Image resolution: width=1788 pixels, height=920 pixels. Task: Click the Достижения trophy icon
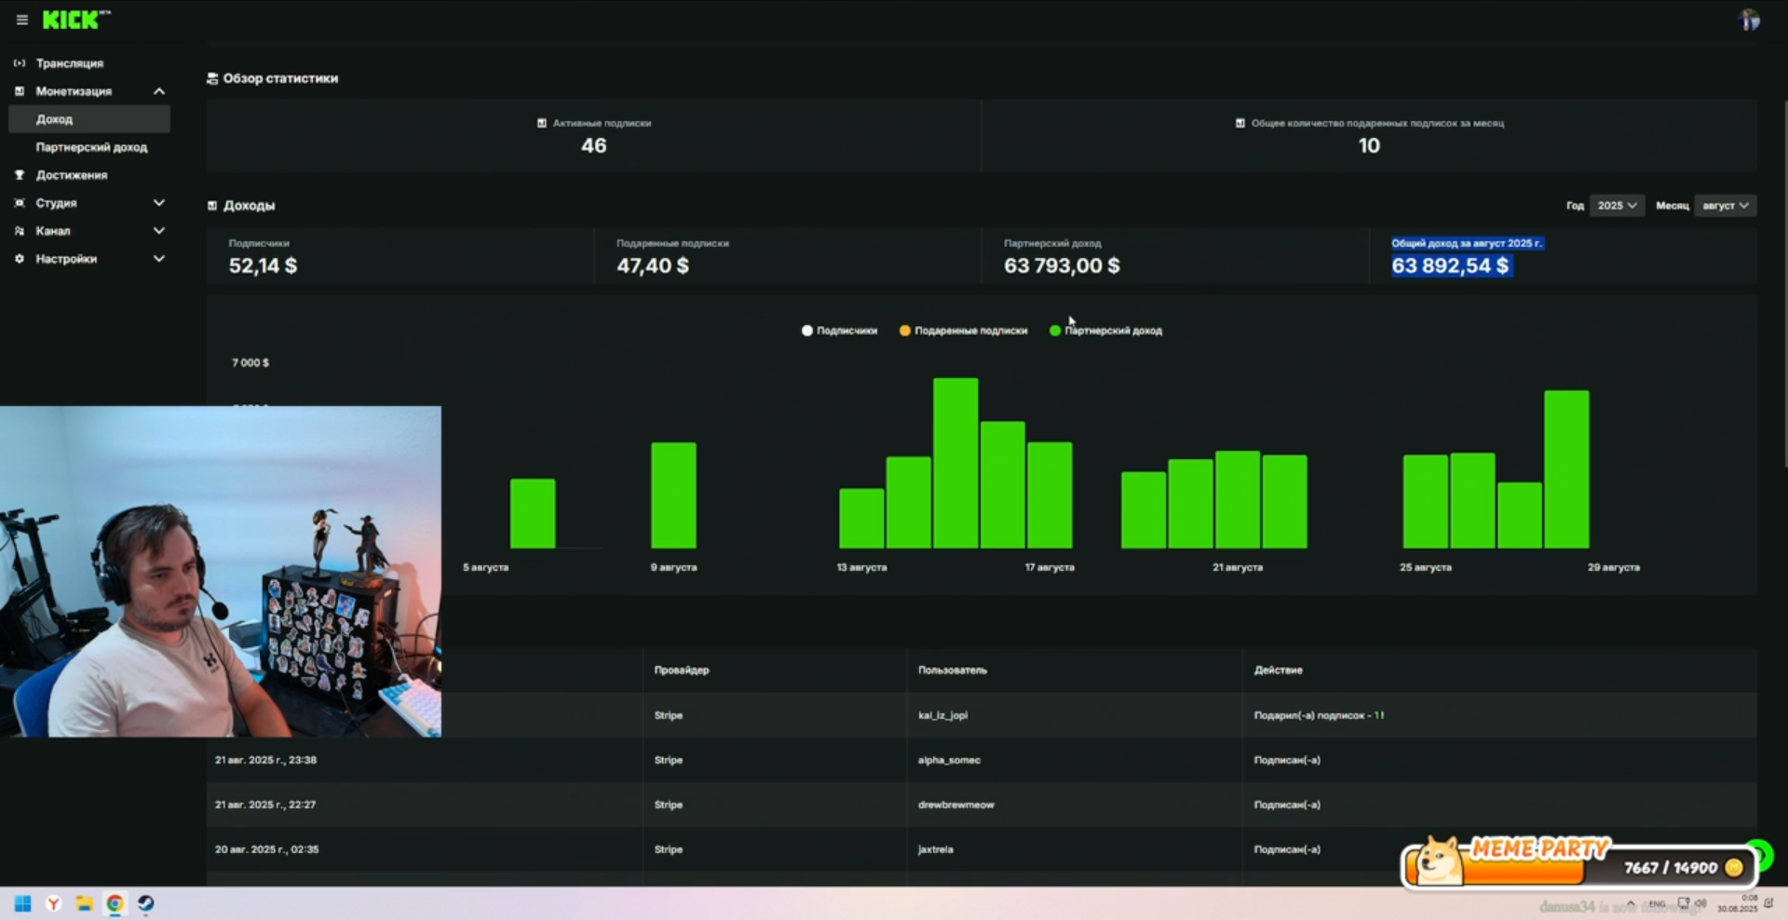pos(20,175)
